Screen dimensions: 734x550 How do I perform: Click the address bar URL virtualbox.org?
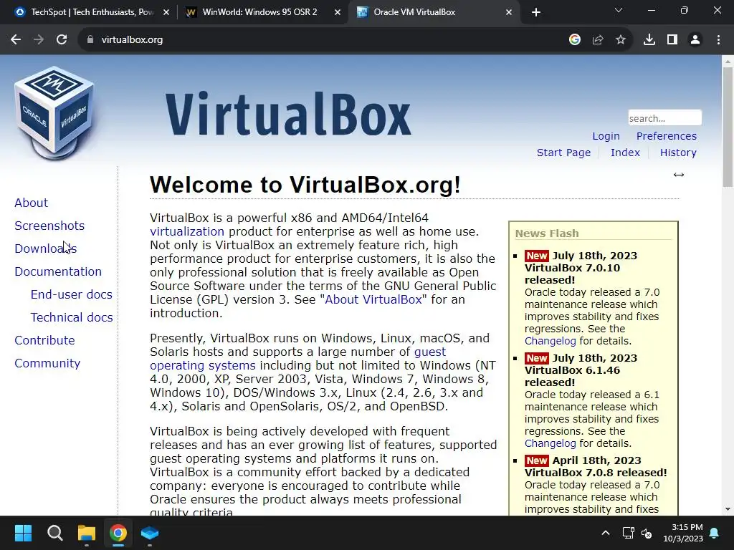click(132, 40)
